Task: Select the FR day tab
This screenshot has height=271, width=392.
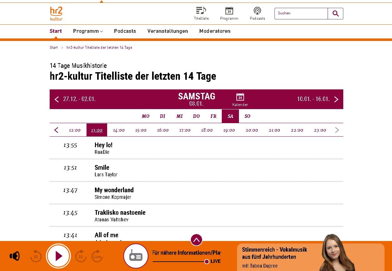Action: 213,116
